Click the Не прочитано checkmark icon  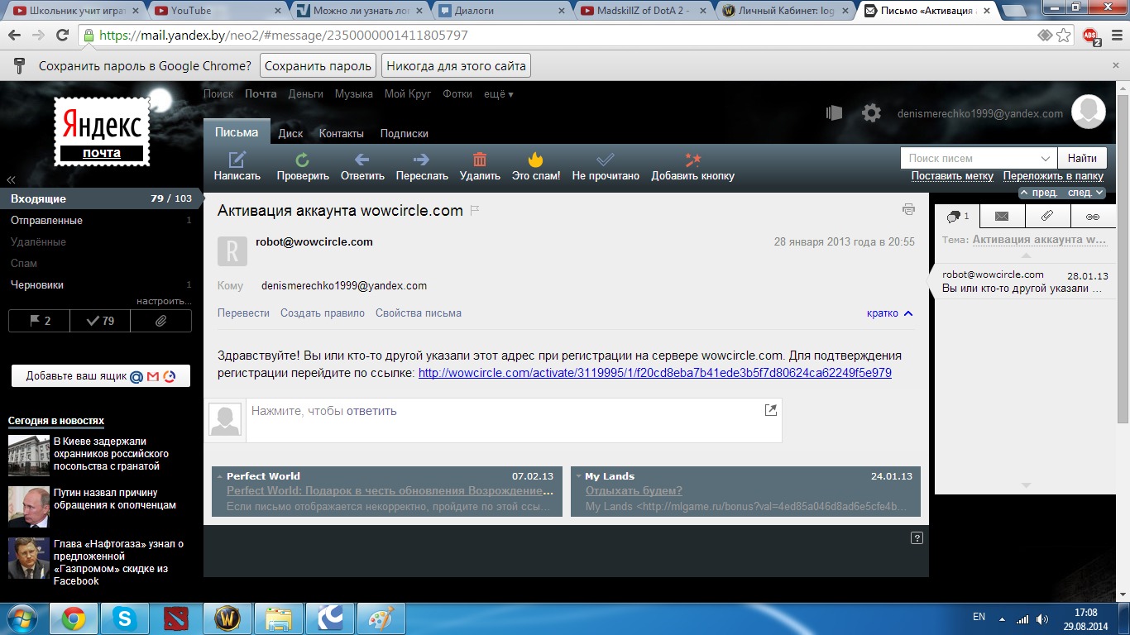coord(606,160)
